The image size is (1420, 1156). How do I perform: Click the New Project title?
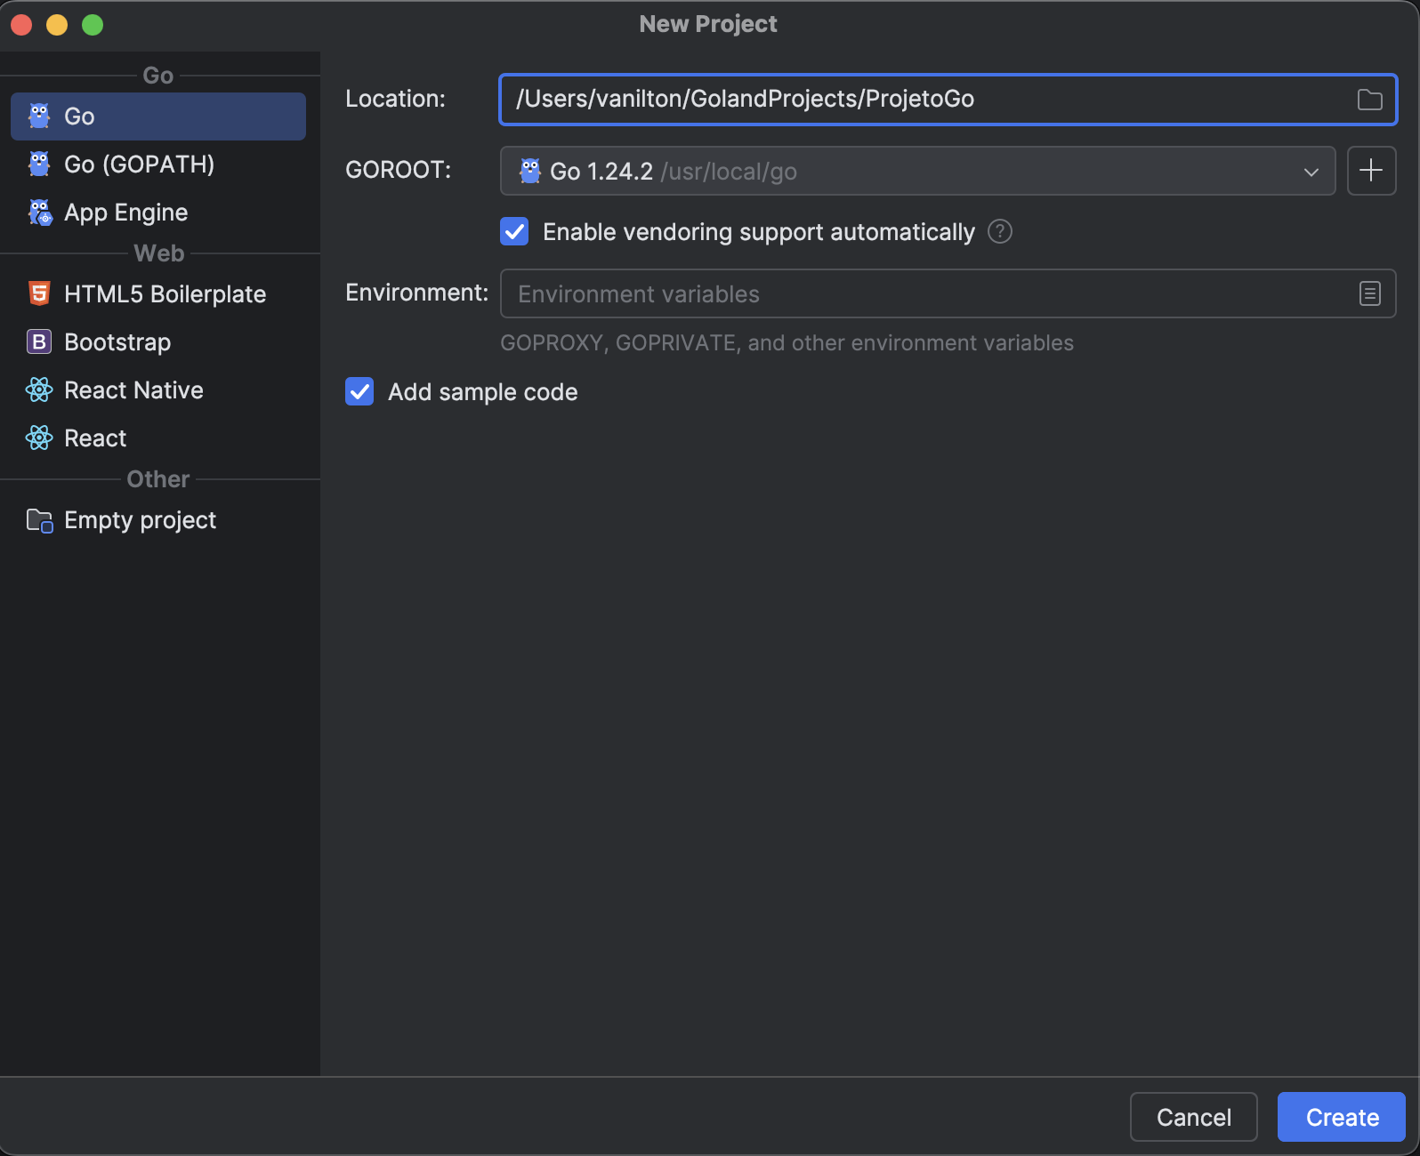coord(708,24)
